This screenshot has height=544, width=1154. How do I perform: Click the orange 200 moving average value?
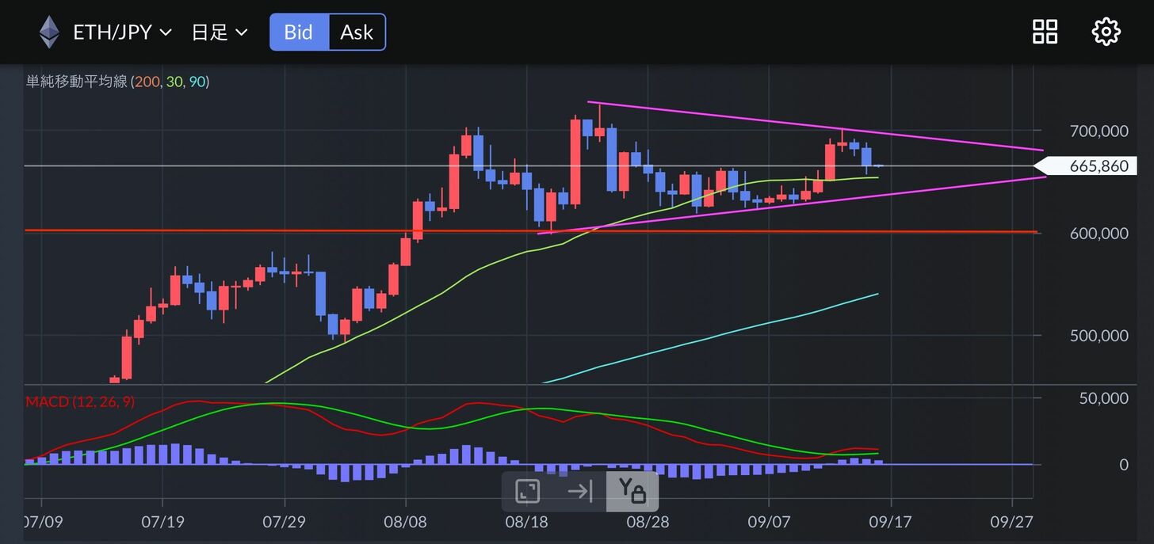pyautogui.click(x=145, y=82)
